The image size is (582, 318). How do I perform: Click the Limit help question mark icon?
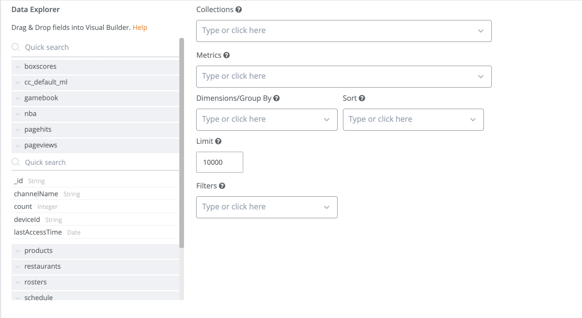pyautogui.click(x=218, y=142)
